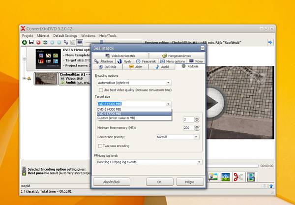The height and width of the screenshot is (205, 295).
Task: Click the title folder icon in tree
Action: tap(29, 79)
